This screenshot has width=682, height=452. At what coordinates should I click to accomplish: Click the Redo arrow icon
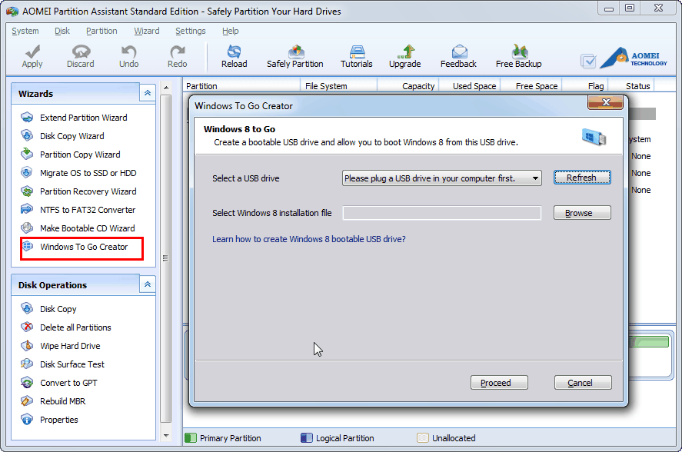pyautogui.click(x=178, y=52)
